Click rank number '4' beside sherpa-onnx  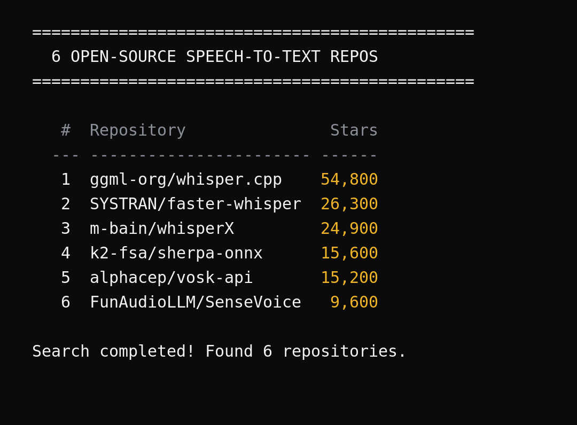click(x=66, y=253)
